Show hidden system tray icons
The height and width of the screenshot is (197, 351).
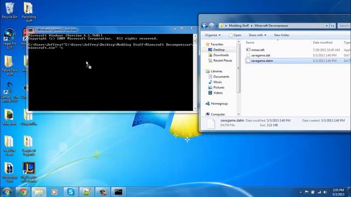(301, 192)
